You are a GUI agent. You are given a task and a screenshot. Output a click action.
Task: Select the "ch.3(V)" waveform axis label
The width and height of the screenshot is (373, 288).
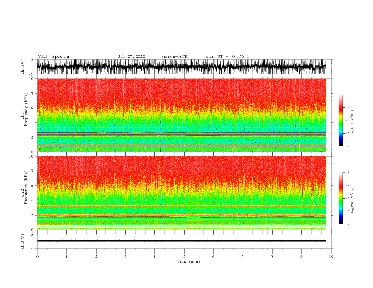coord(23,241)
